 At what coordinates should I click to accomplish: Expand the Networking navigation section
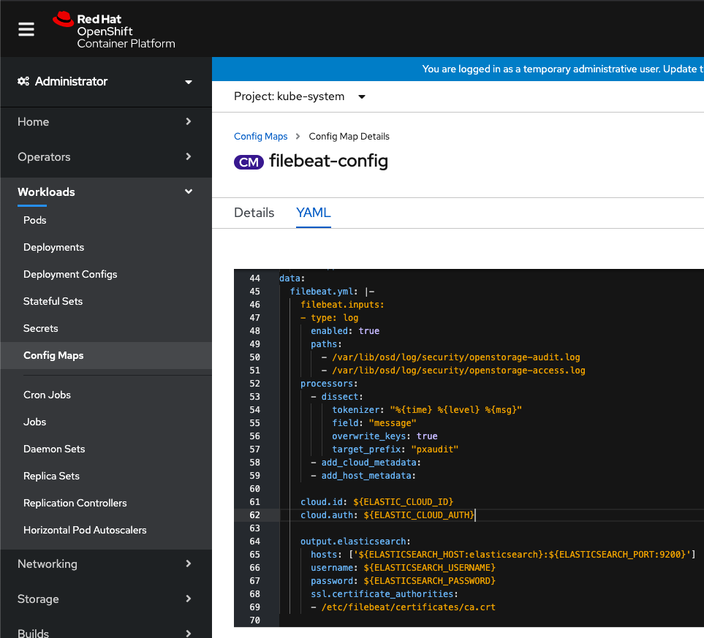pyautogui.click(x=105, y=564)
